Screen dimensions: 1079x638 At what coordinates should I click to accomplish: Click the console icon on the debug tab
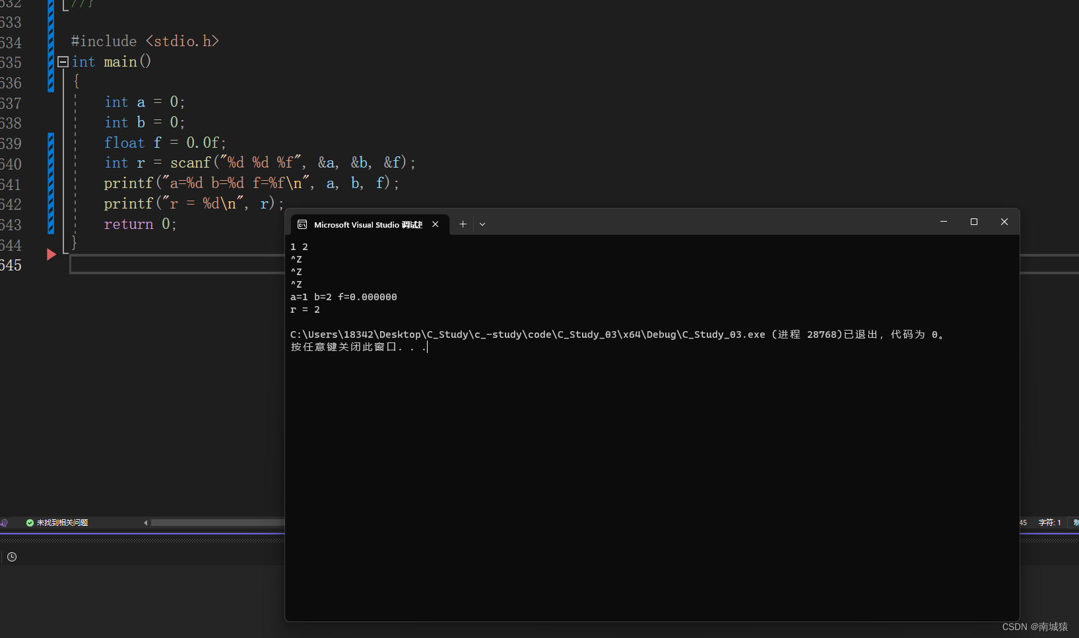(302, 224)
